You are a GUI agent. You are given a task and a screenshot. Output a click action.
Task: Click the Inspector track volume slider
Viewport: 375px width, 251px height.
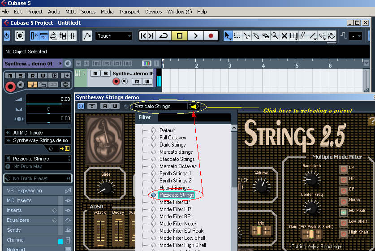click(x=49, y=104)
